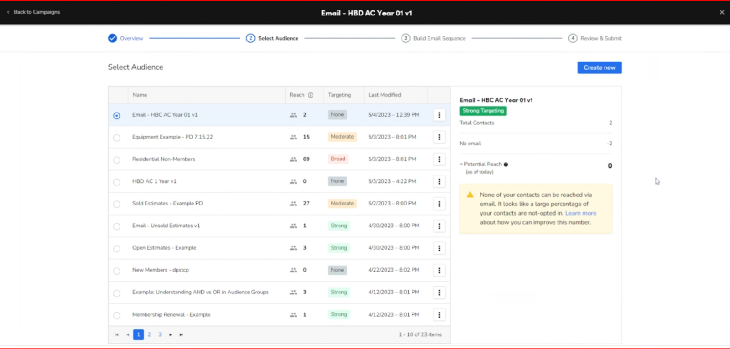730x349 pixels.
Task: Open kebab menu for Email - Unsold Estimates v1
Action: (439, 226)
